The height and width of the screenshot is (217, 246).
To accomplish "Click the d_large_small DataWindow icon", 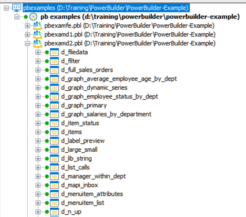I will [x=54, y=150].
